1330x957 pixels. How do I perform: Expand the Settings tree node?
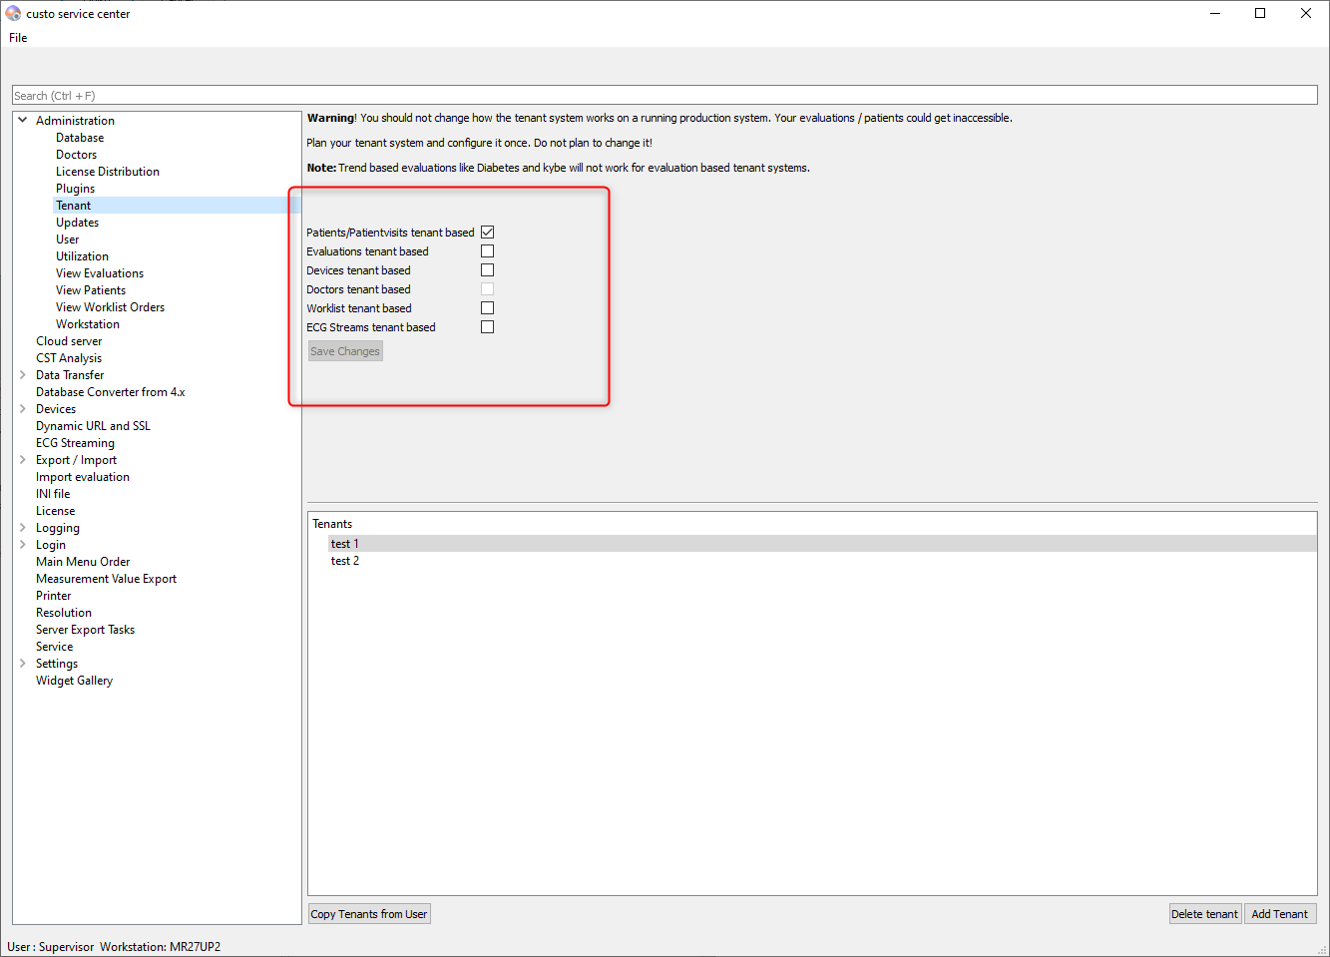23,664
